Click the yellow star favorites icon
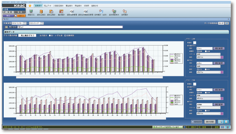This screenshot has width=236, height=134. [x=30, y=6]
